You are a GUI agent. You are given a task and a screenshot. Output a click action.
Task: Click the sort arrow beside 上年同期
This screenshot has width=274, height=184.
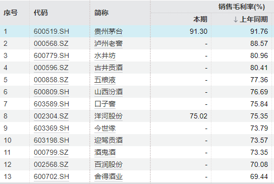tap(236, 19)
